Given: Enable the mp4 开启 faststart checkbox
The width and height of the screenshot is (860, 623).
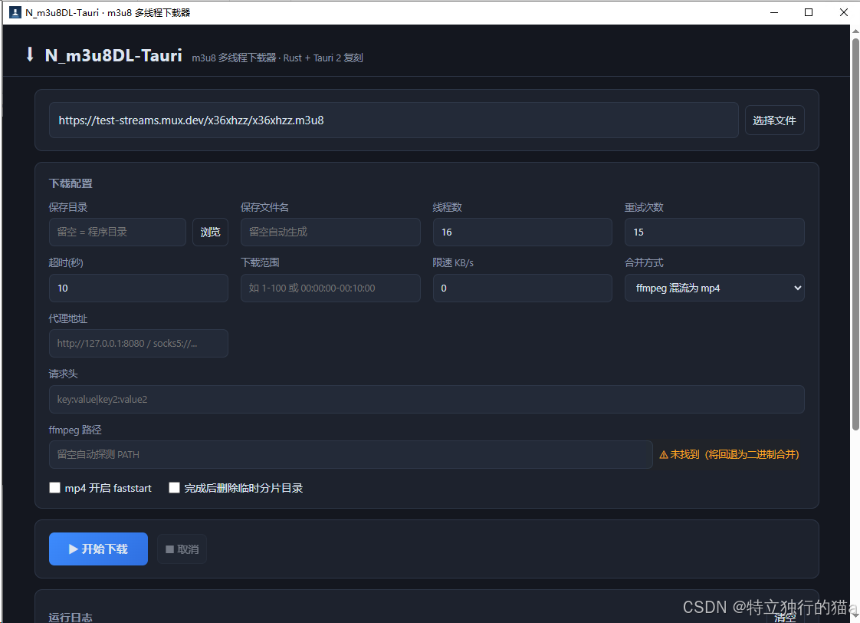Looking at the screenshot, I should [x=55, y=488].
